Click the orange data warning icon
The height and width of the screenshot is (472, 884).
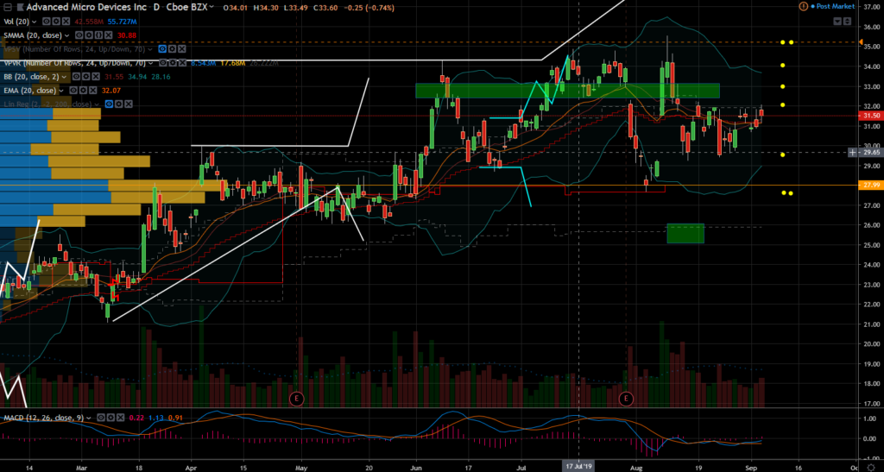[804, 6]
